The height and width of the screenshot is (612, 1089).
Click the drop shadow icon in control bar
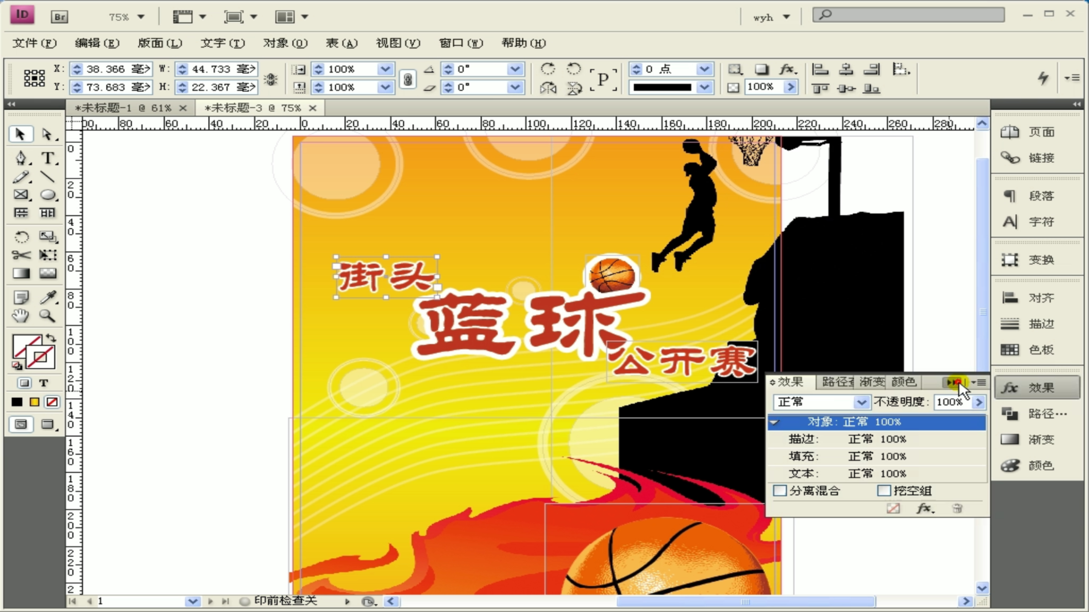click(762, 69)
